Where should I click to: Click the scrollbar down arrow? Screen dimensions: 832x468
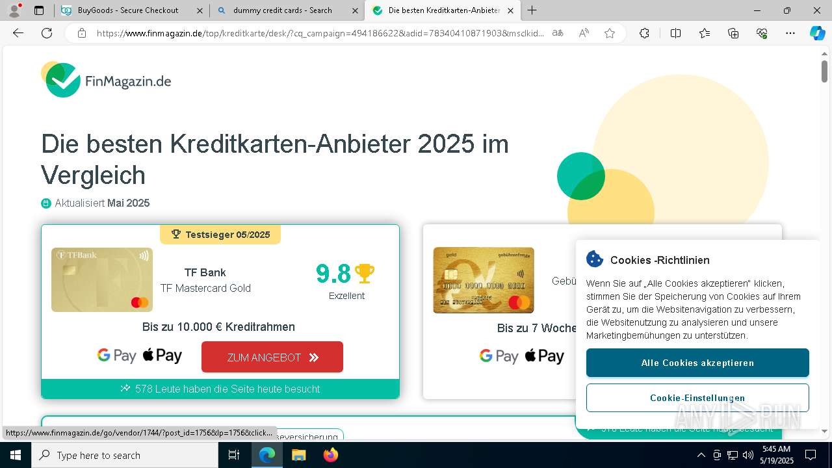pos(824,431)
